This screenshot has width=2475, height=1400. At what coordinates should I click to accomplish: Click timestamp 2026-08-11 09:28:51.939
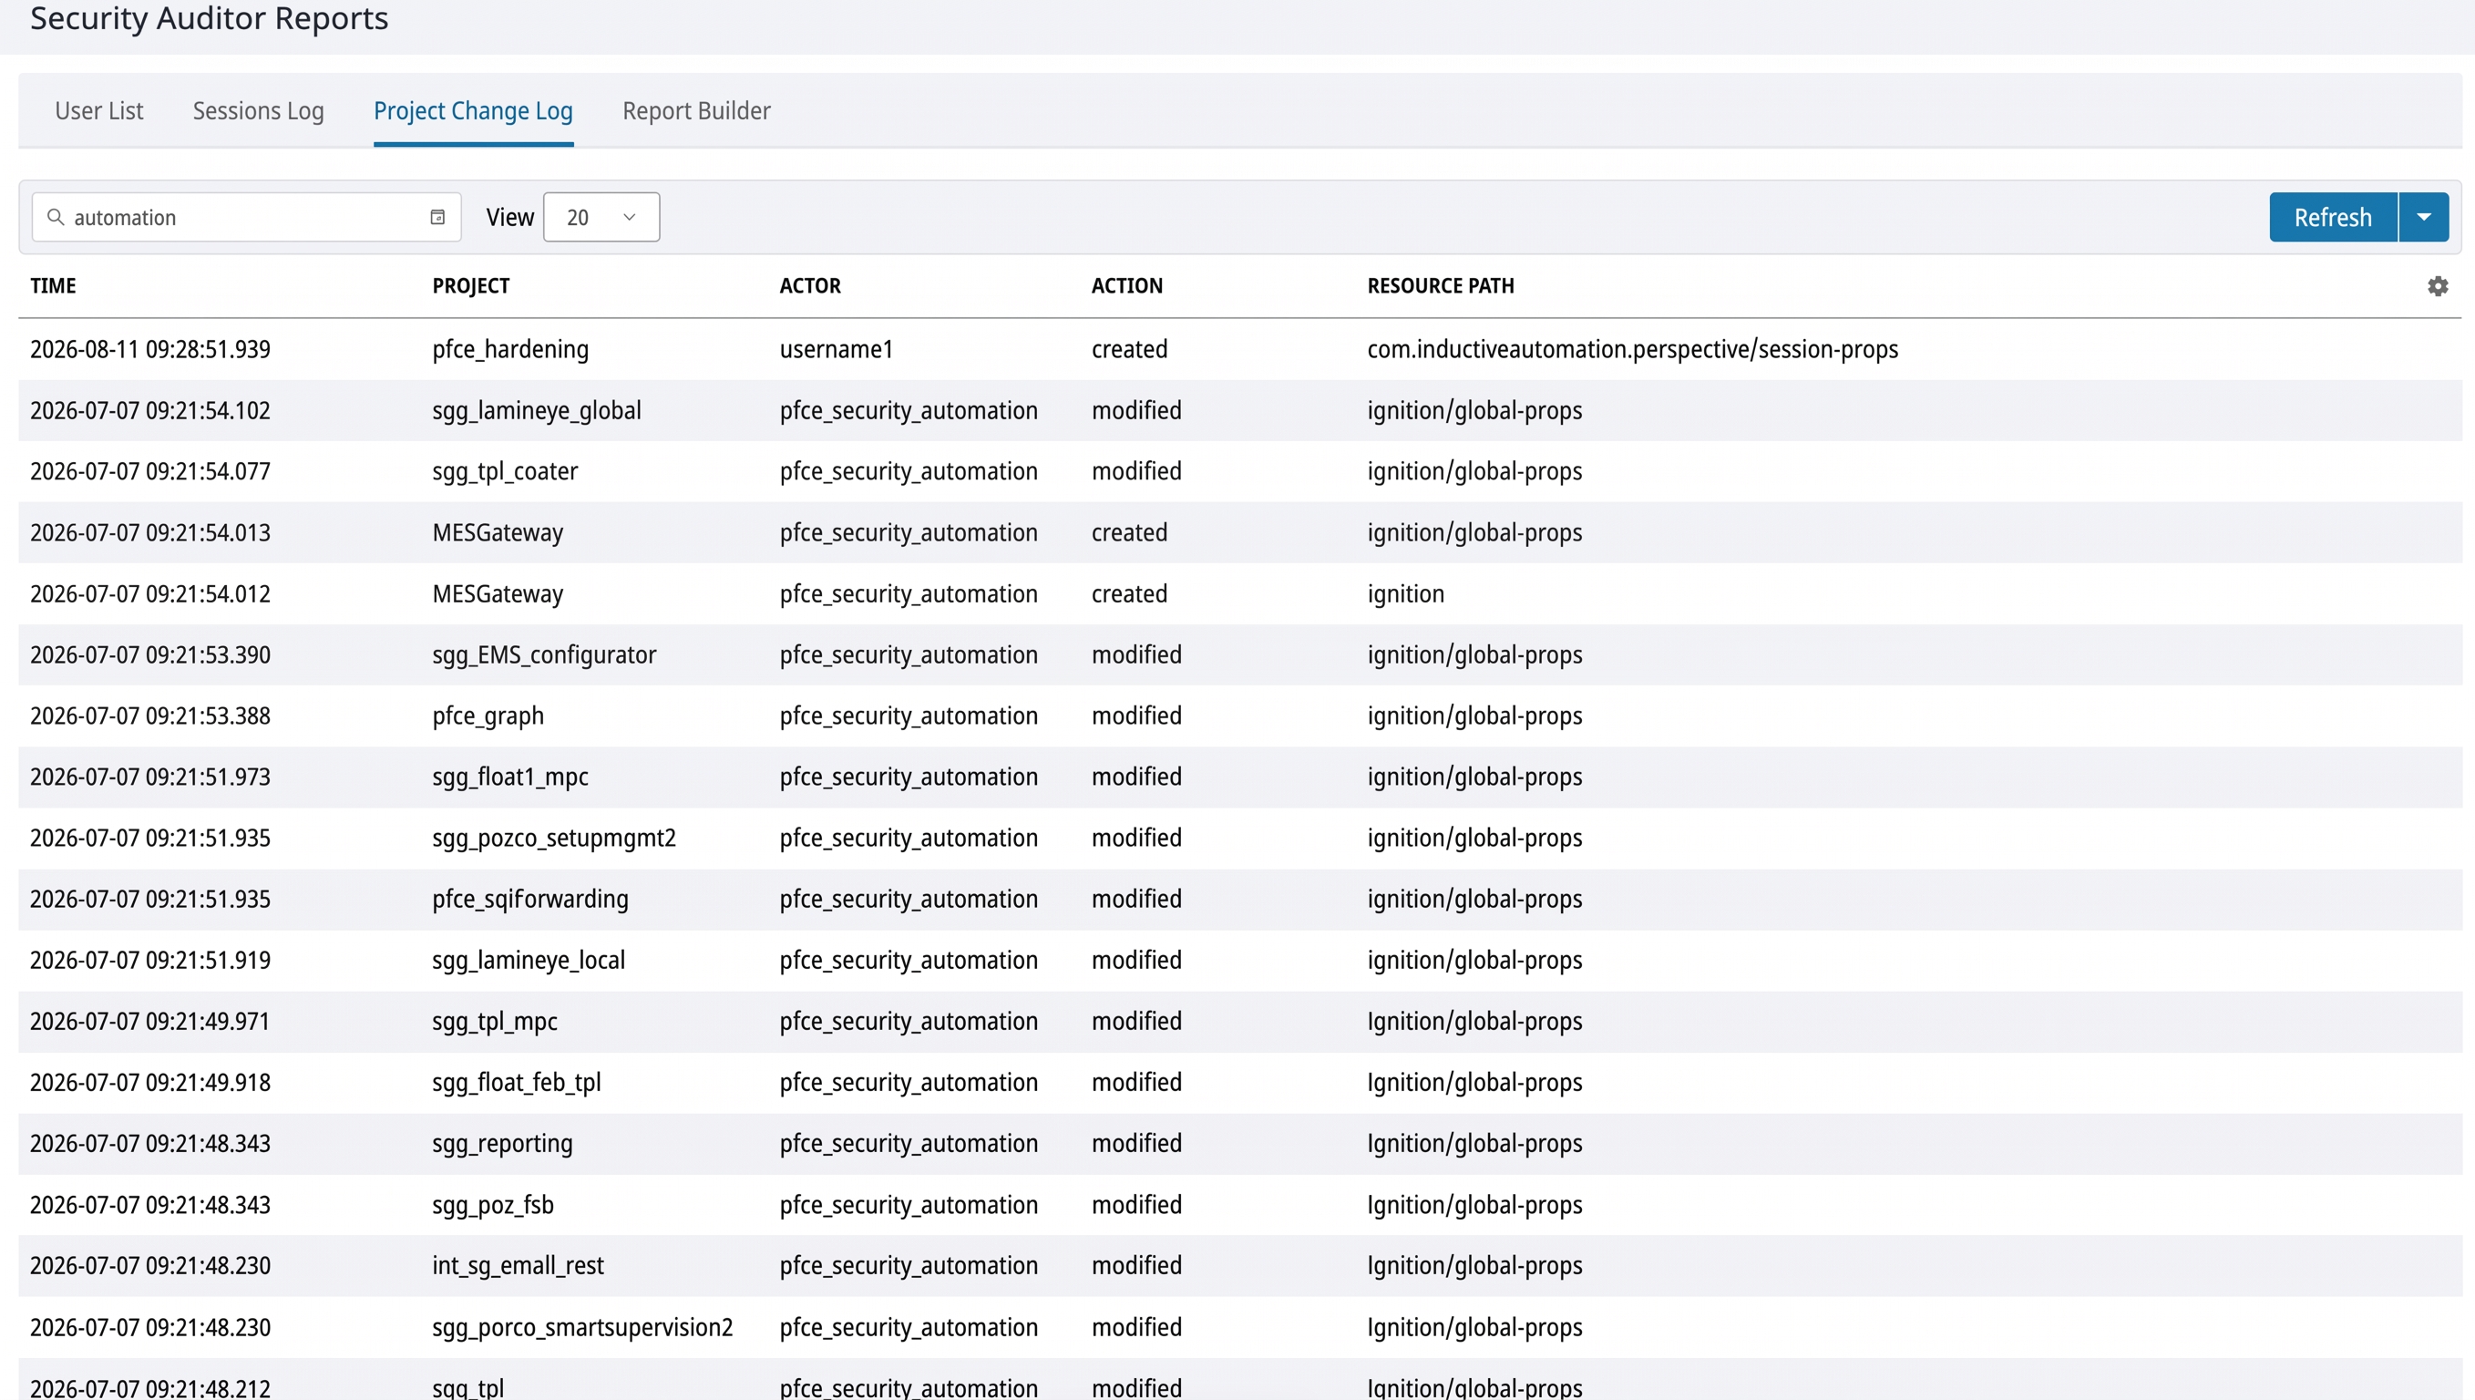(150, 349)
